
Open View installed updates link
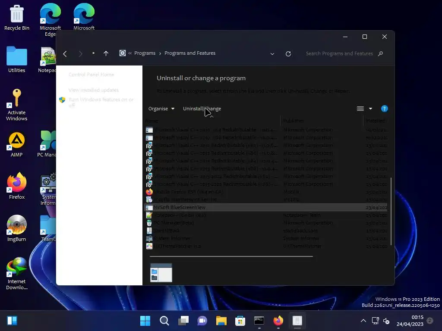94,90
